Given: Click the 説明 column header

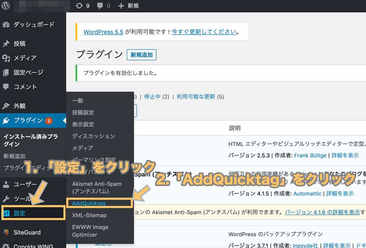Looking at the screenshot, I should (235, 128).
